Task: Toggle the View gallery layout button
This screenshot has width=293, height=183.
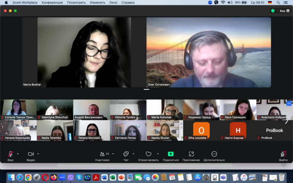Action: tap(285, 11)
